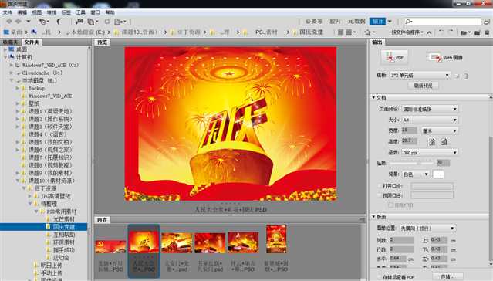Viewport: 493px width, 281px height.
Task: Select the highlighted 国庆党建 folder
Action: tap(63, 227)
